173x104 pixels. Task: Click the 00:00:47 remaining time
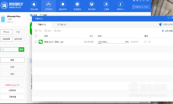134,42
